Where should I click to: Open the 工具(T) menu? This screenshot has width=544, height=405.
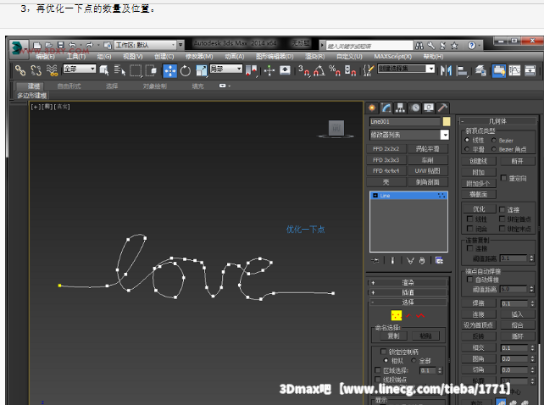point(76,56)
